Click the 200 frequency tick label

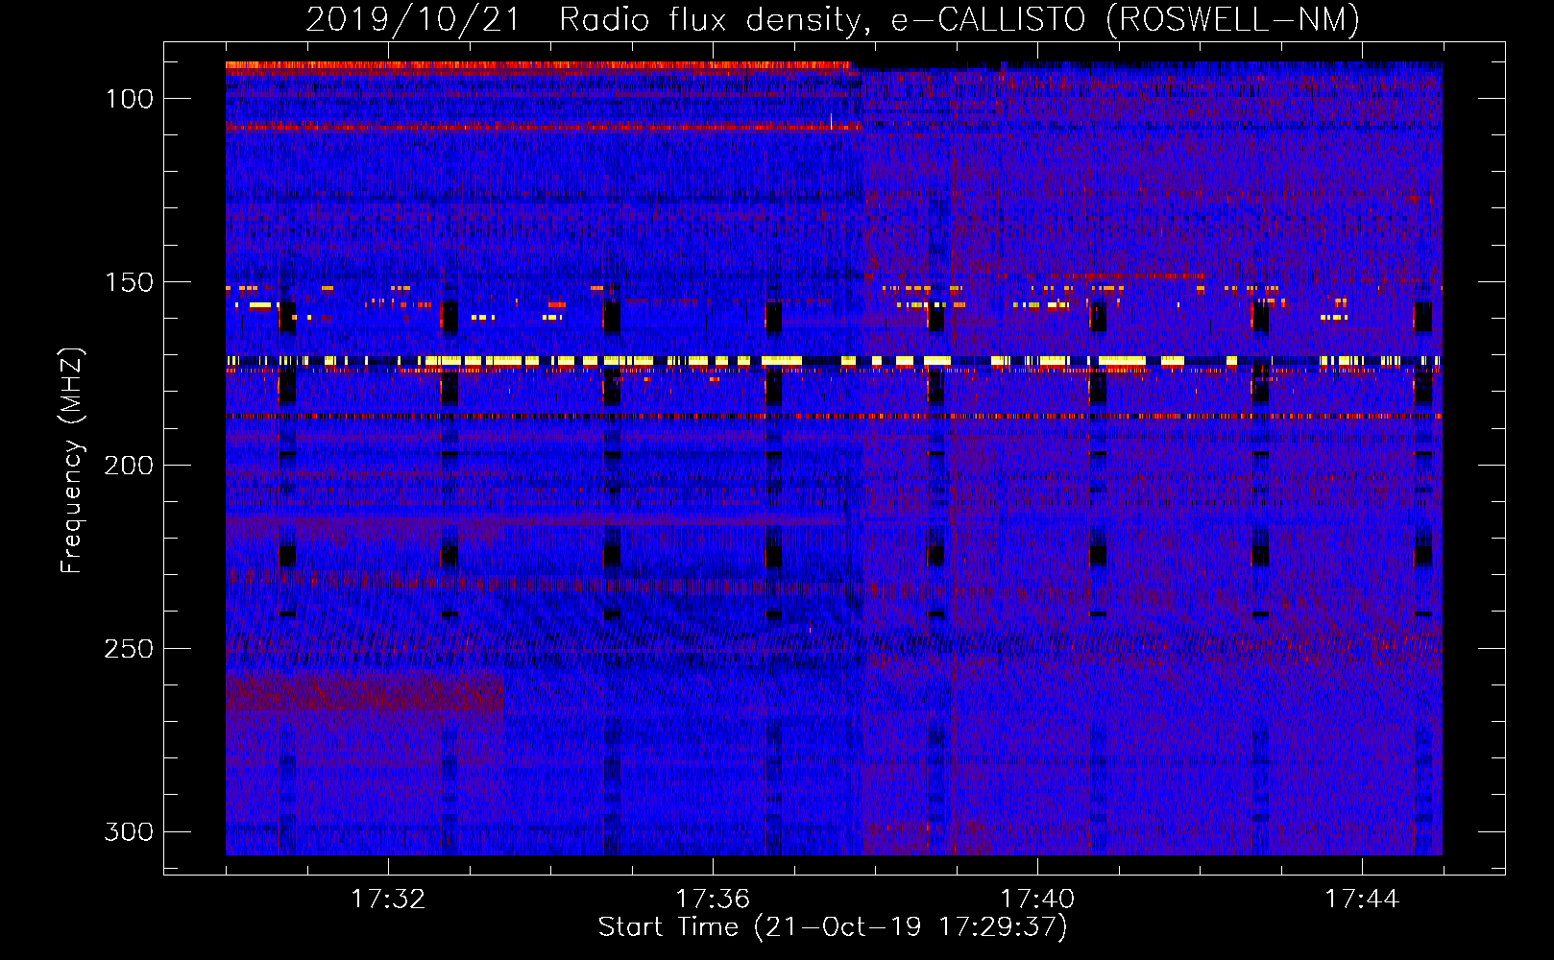coord(129,466)
